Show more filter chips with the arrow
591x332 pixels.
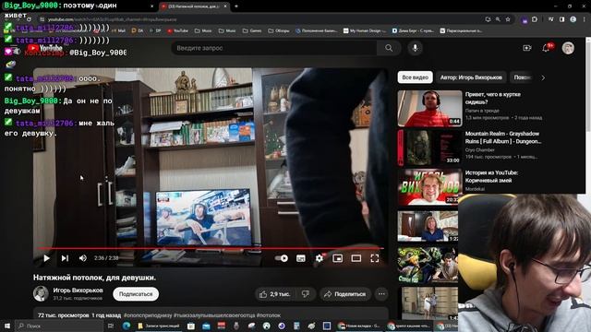(543, 77)
